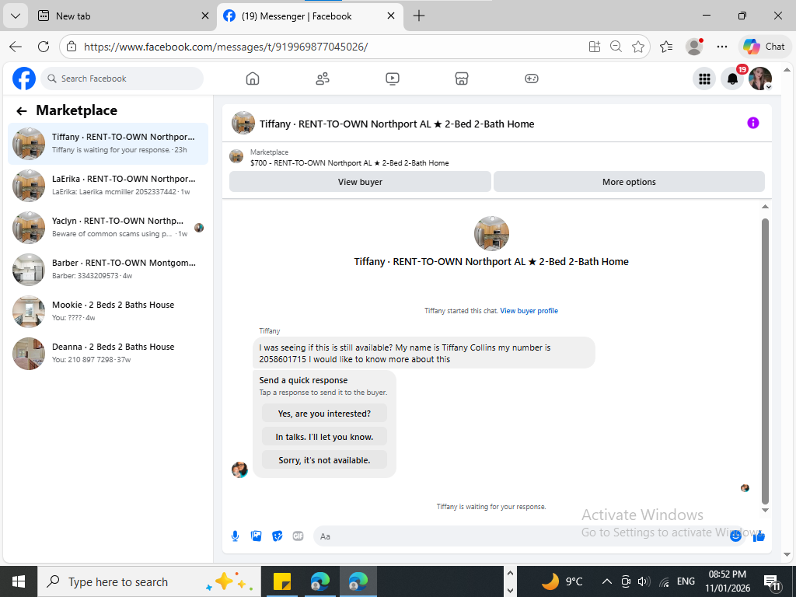
Task: Open the View buyer profile link
Action: 529,311
